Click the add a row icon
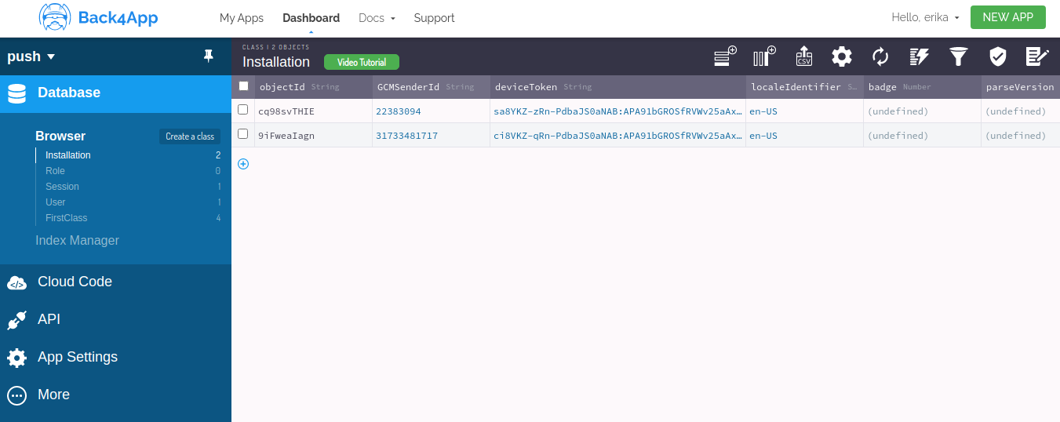Screen dimensions: 1060x422 [725, 56]
